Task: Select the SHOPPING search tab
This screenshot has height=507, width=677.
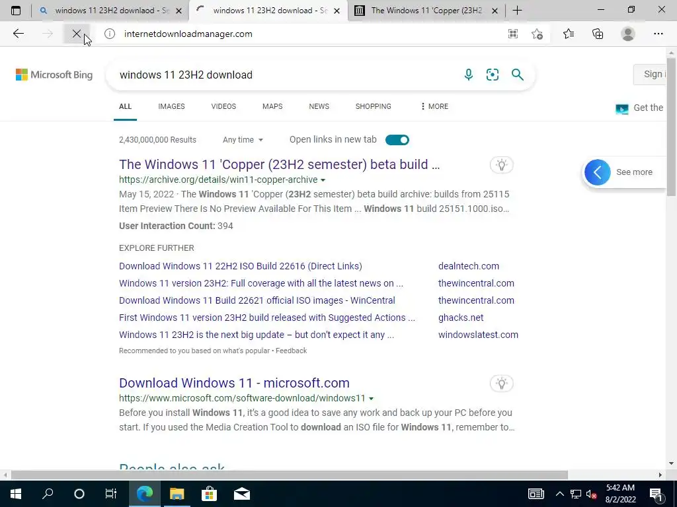Action: pos(374,106)
